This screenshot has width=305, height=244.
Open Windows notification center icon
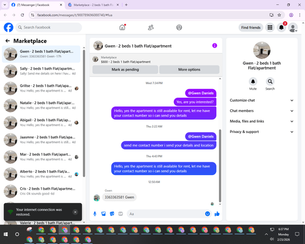pos(297,234)
